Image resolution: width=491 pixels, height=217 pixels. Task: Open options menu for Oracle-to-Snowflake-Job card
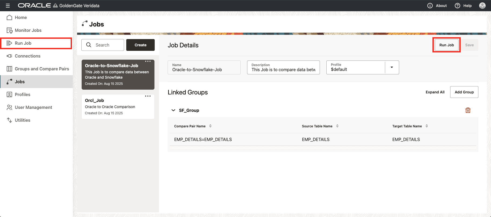[x=148, y=61]
